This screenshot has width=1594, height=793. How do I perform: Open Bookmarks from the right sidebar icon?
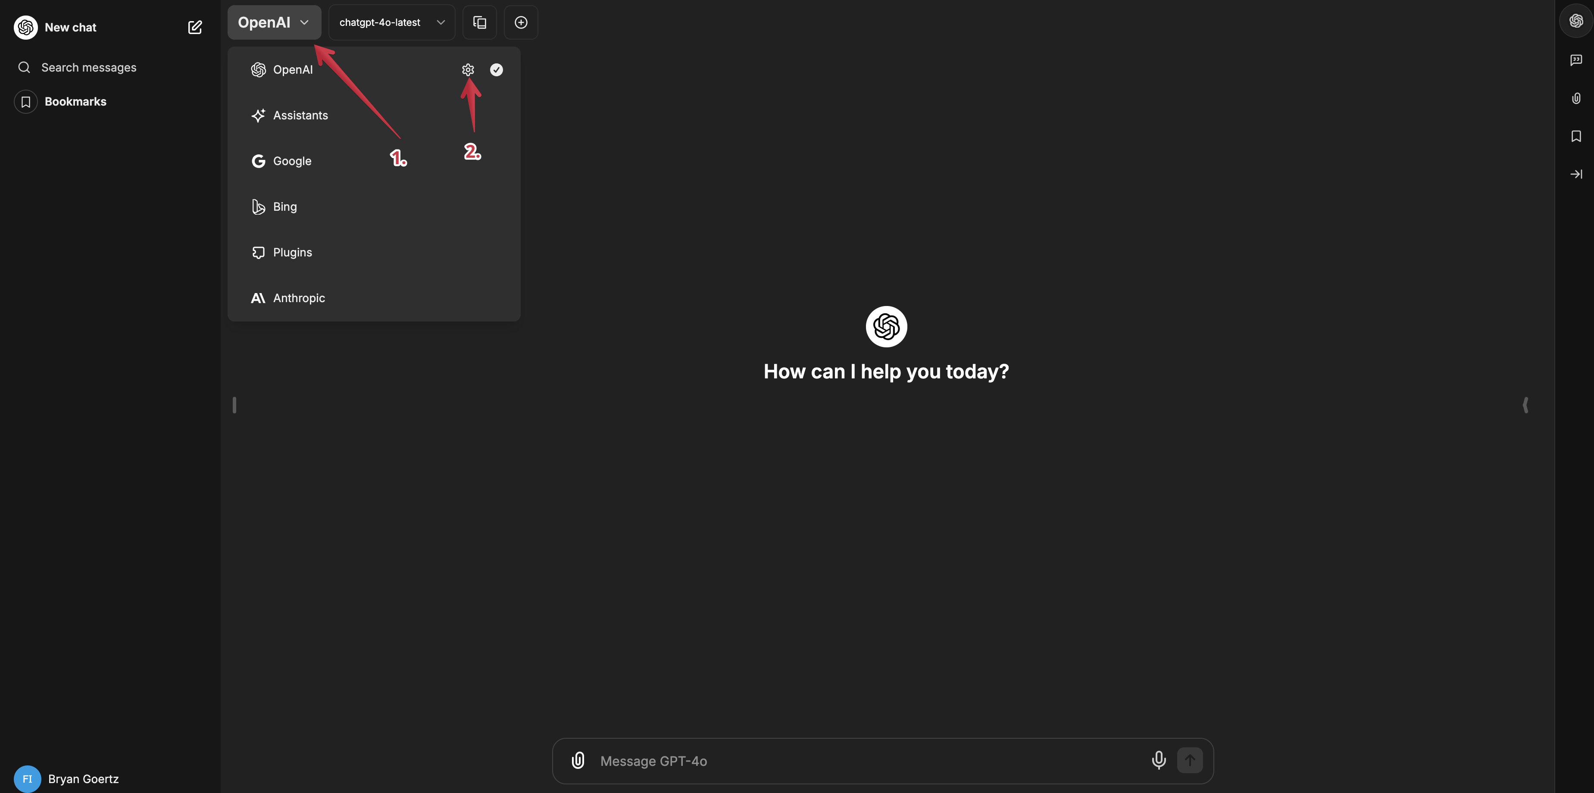1576,136
